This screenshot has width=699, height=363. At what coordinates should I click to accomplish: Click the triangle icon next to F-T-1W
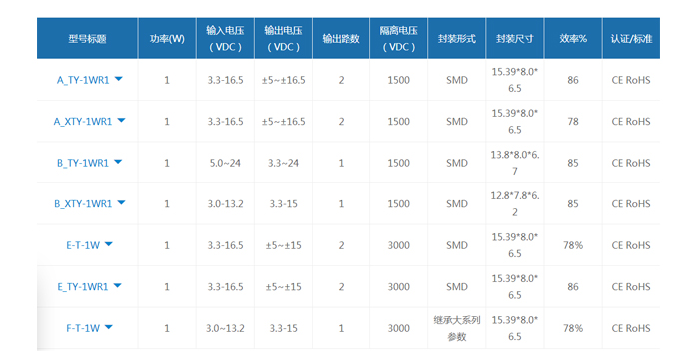click(108, 327)
